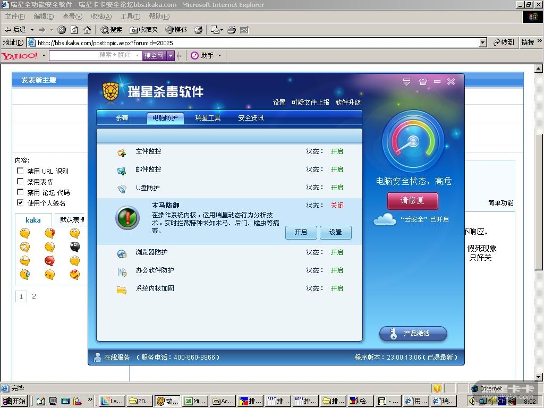This screenshot has height=408, width=544.
Task: Click the U盘防护 USB protection icon
Action: [122, 189]
